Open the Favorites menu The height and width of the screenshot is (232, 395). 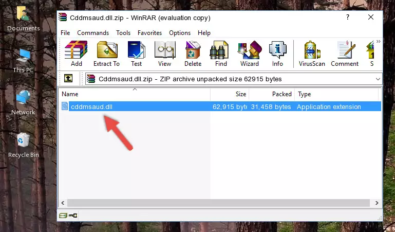[x=149, y=33]
